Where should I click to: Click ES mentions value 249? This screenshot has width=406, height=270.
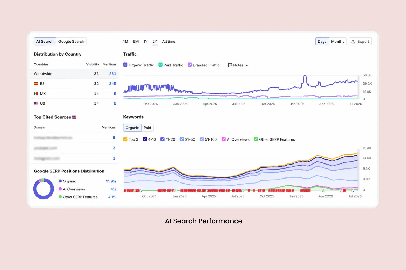(113, 84)
